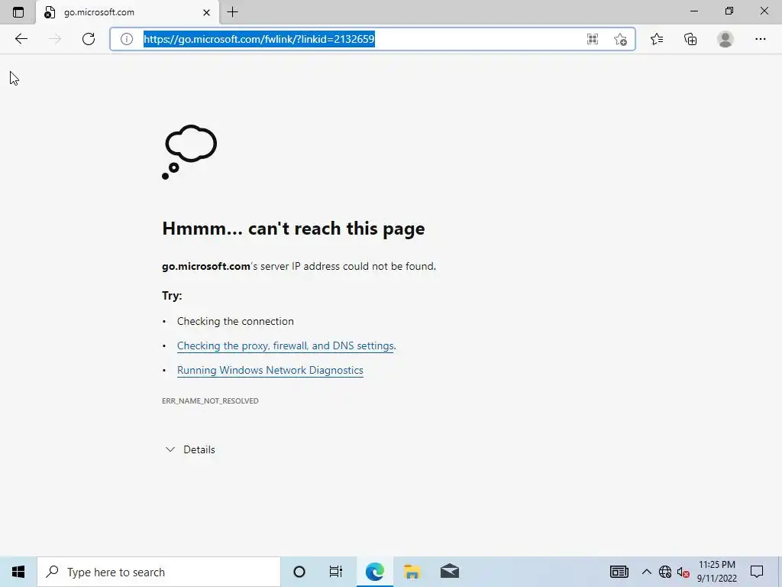This screenshot has height=587, width=782.
Task: Refresh the current page
Action: pyautogui.click(x=89, y=39)
